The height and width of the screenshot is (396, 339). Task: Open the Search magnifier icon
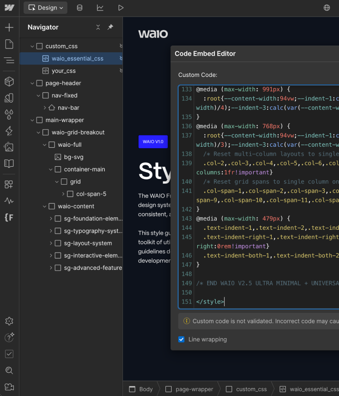pyautogui.click(x=9, y=370)
